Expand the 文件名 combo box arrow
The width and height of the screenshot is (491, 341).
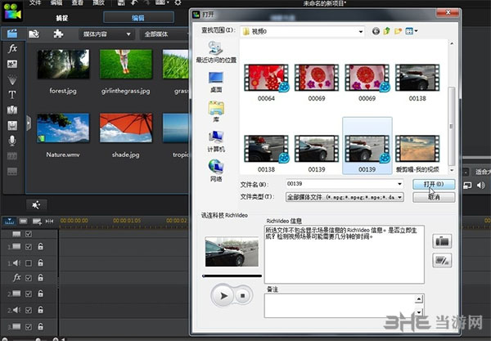[399, 184]
